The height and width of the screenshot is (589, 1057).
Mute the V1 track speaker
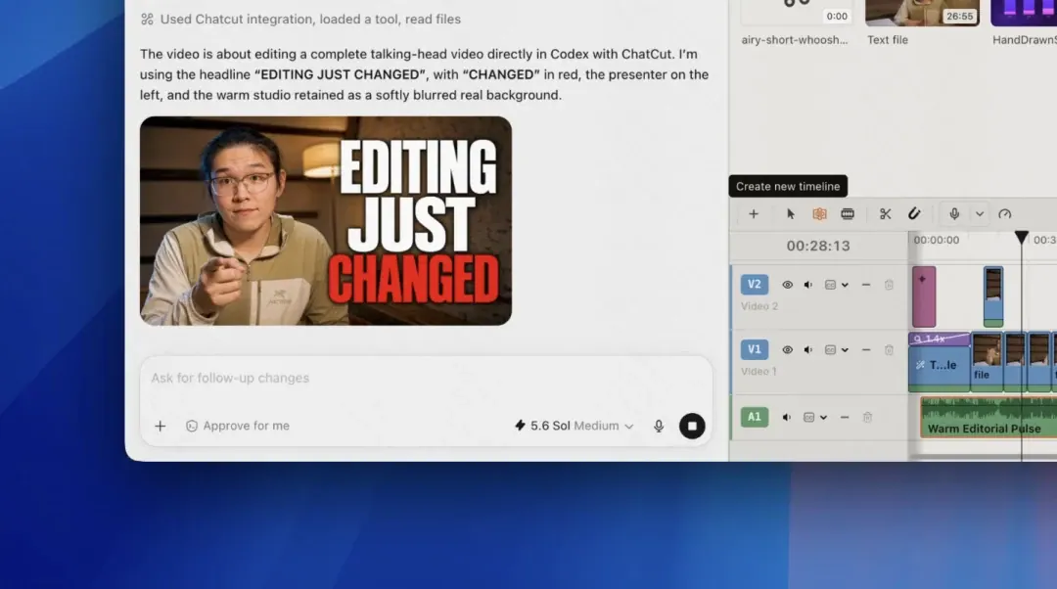808,350
